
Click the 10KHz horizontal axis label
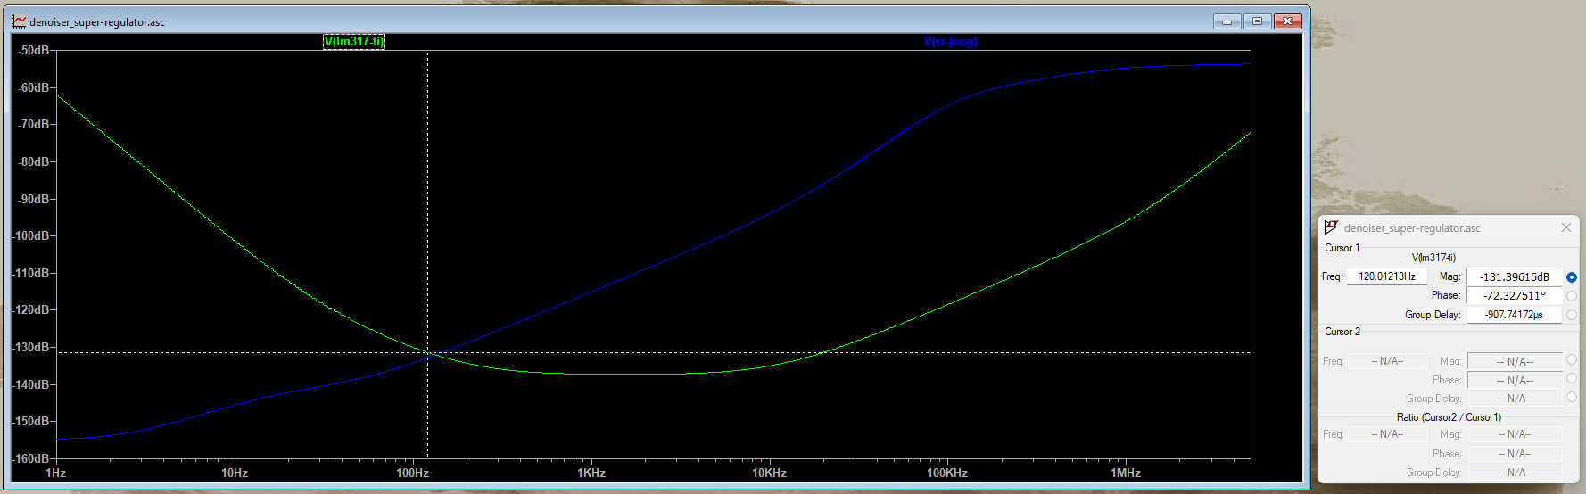[x=769, y=473]
